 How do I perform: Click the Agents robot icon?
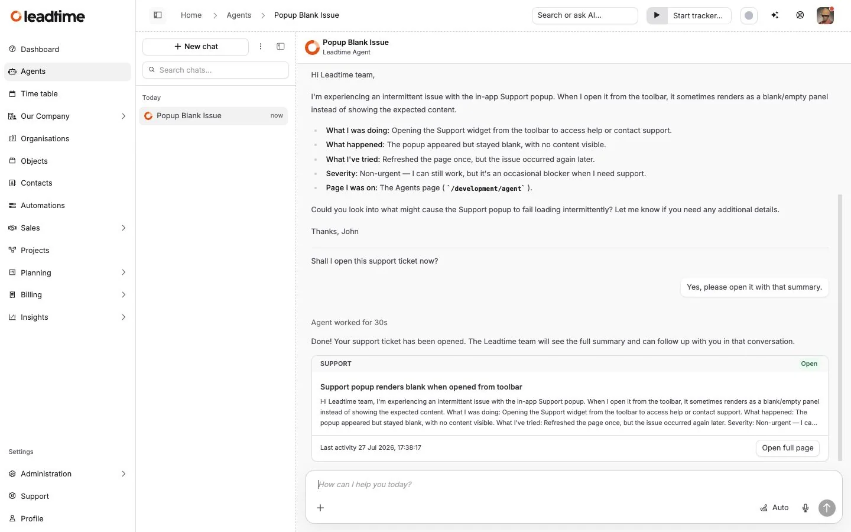pos(12,72)
